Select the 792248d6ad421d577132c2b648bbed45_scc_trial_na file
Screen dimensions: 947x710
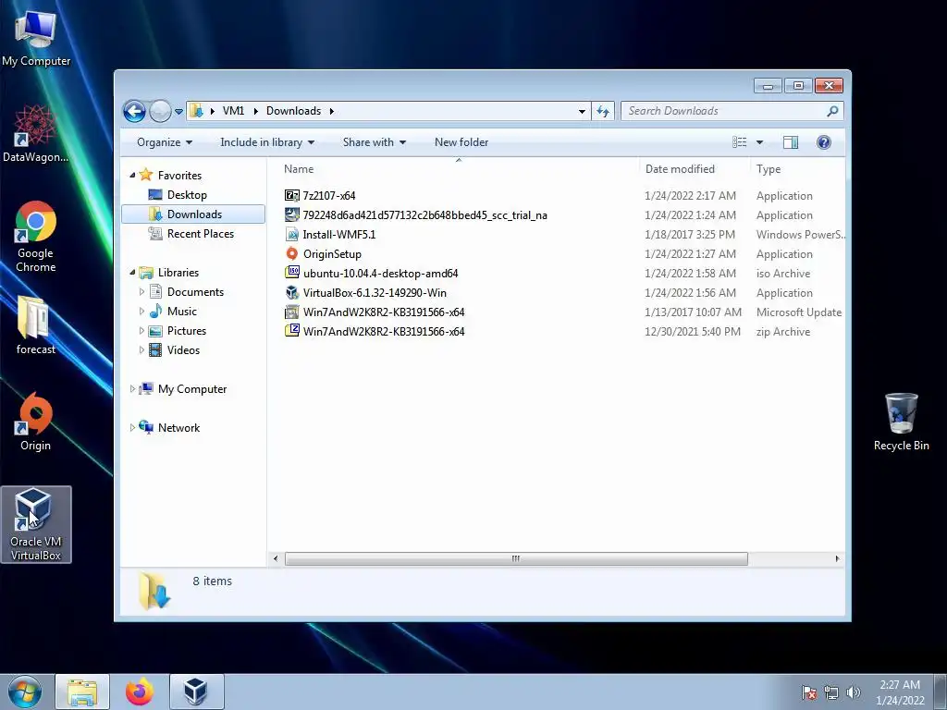(x=424, y=215)
